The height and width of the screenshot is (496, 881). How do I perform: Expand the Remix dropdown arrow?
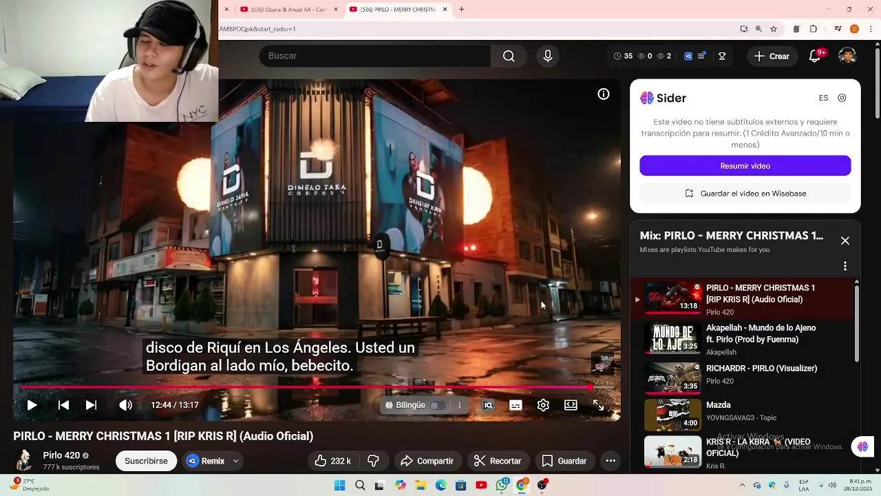point(236,461)
